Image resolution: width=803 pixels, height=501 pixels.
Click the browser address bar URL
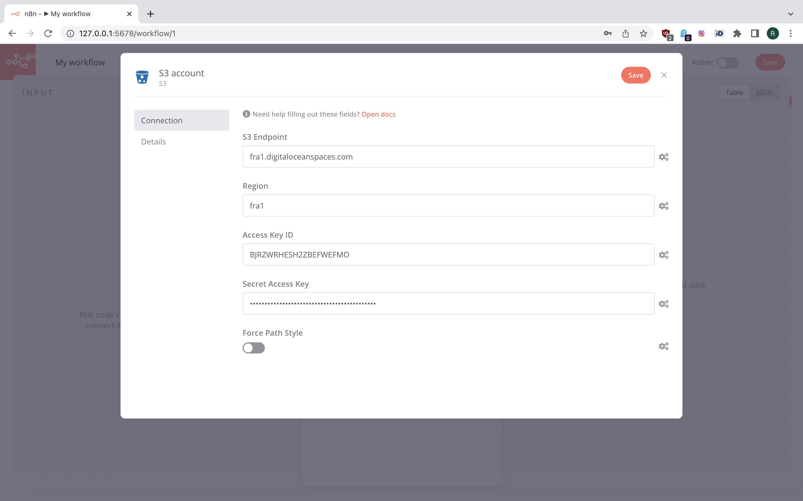pyautogui.click(x=127, y=33)
